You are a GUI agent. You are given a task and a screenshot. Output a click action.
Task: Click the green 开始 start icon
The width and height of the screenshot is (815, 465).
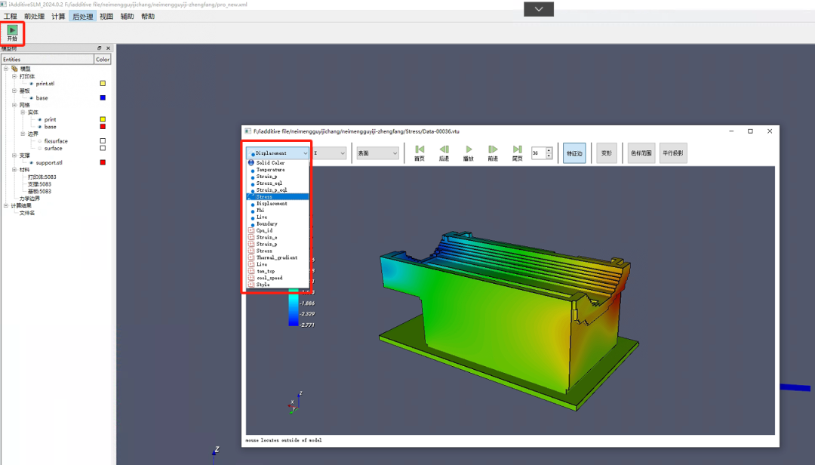(12, 30)
